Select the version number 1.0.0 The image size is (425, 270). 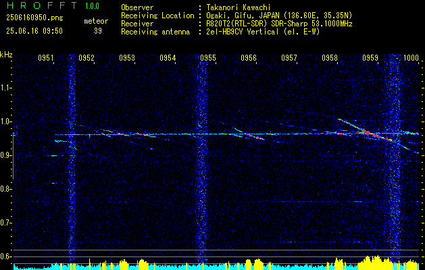(92, 6)
